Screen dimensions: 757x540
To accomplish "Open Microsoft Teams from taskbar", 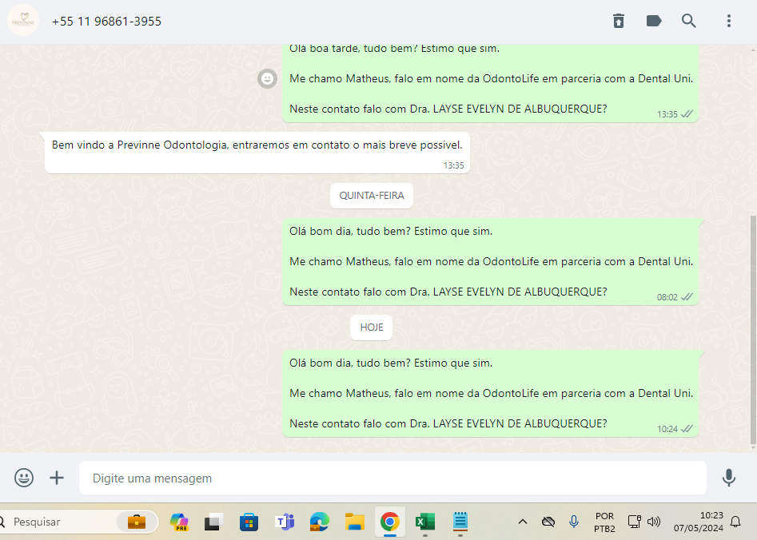I will coord(285,522).
